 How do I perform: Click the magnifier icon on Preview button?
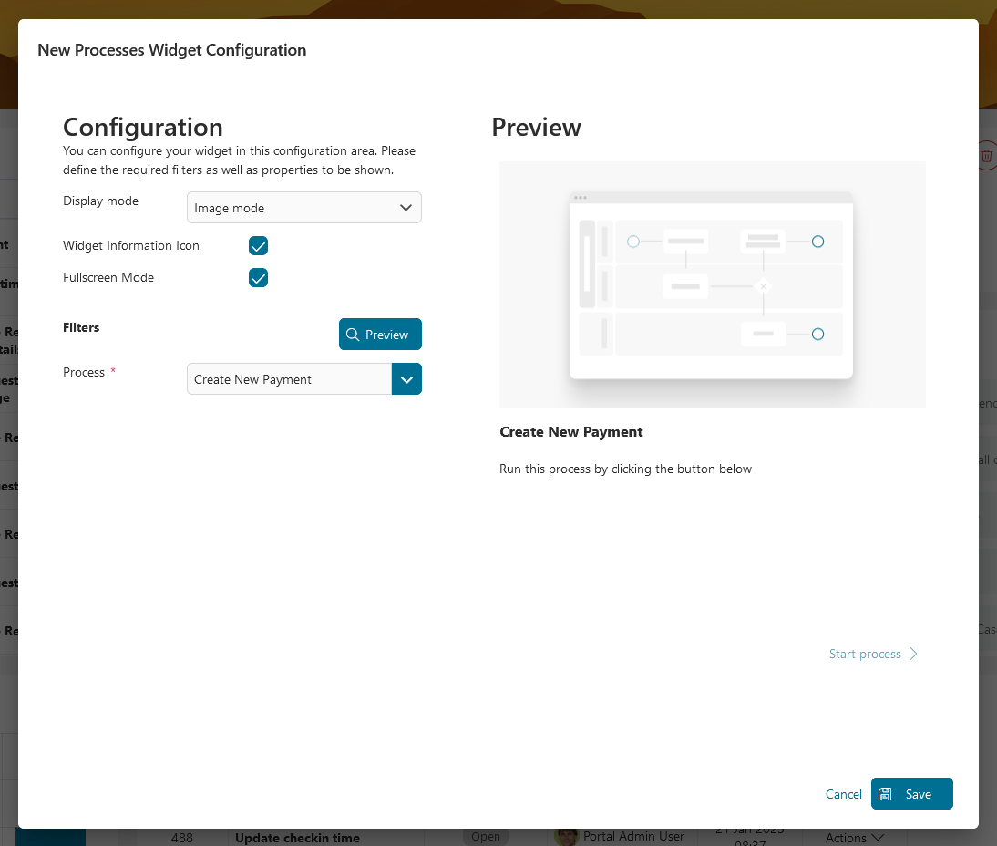coord(353,335)
